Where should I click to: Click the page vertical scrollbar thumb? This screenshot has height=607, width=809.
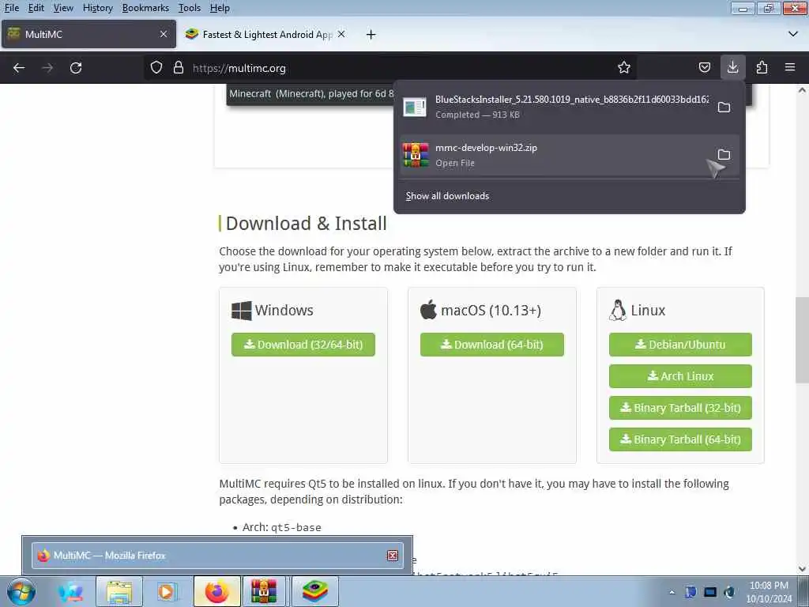802,340
